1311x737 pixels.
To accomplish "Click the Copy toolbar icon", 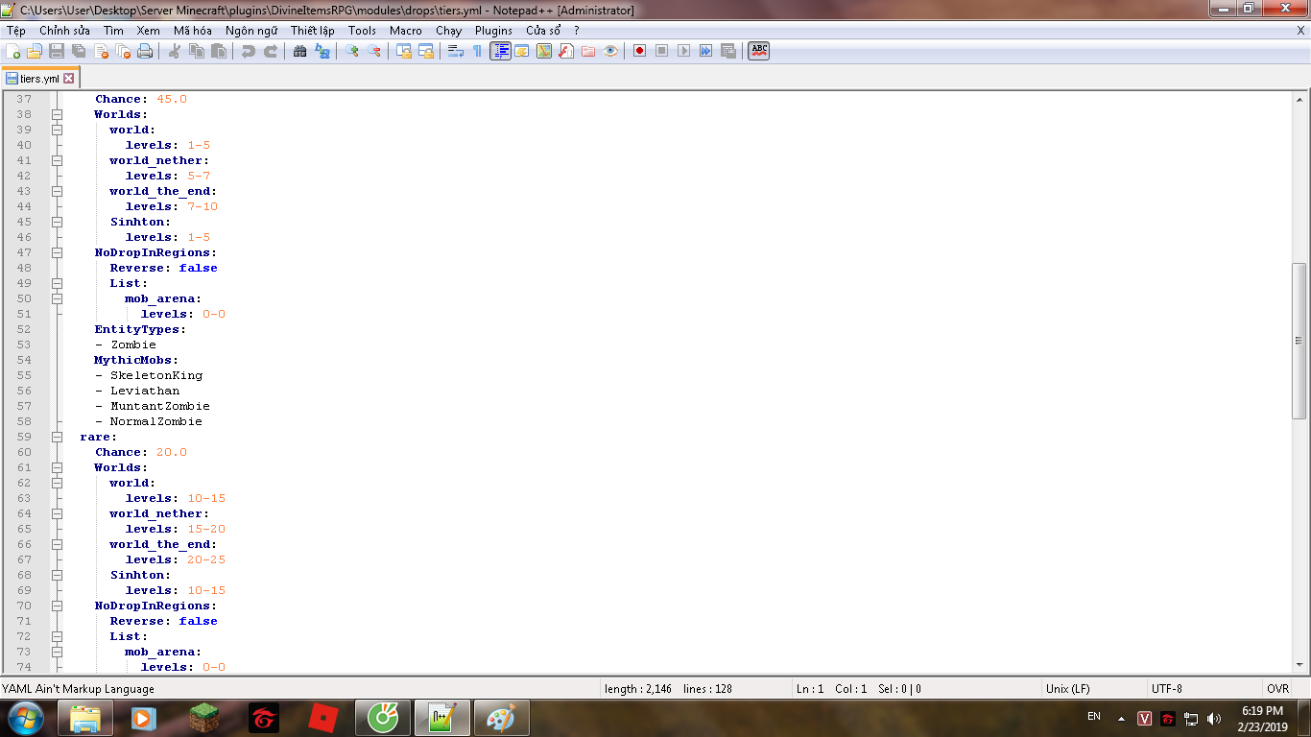I will [x=197, y=51].
